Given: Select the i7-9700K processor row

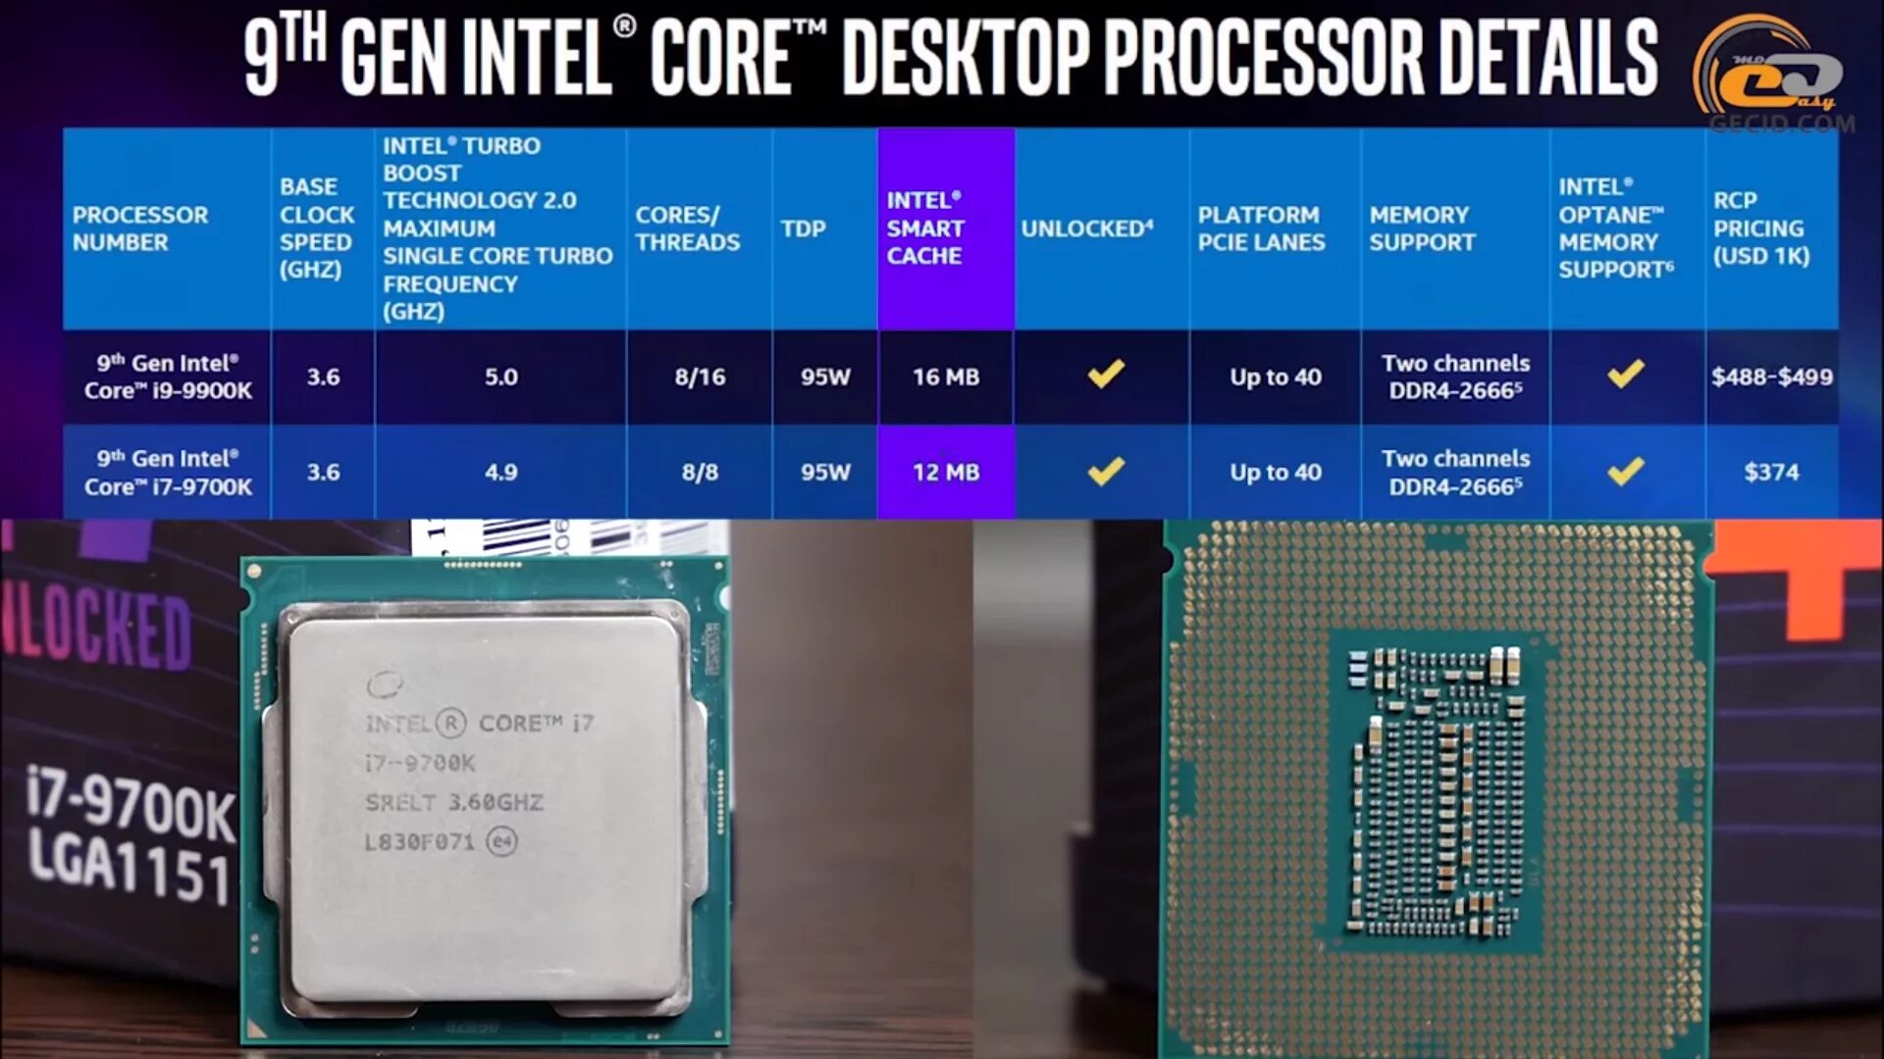Looking at the screenshot, I should (x=942, y=472).
